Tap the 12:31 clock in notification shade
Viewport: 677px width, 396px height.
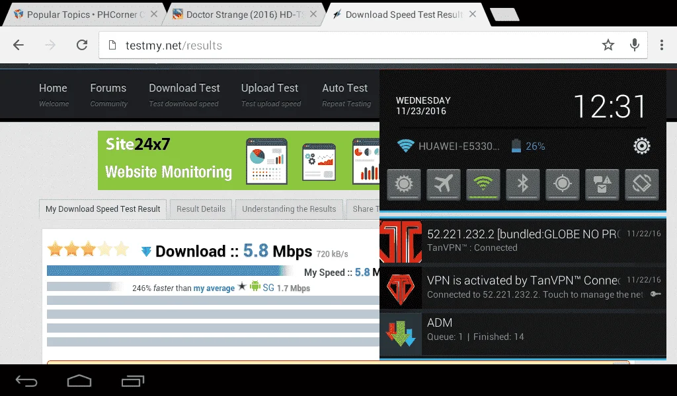tap(610, 106)
